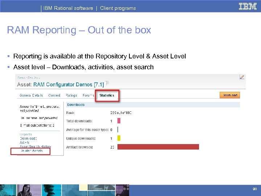Click the Unique downloads label
The height and width of the screenshot is (196, 261).
(x=81, y=139)
